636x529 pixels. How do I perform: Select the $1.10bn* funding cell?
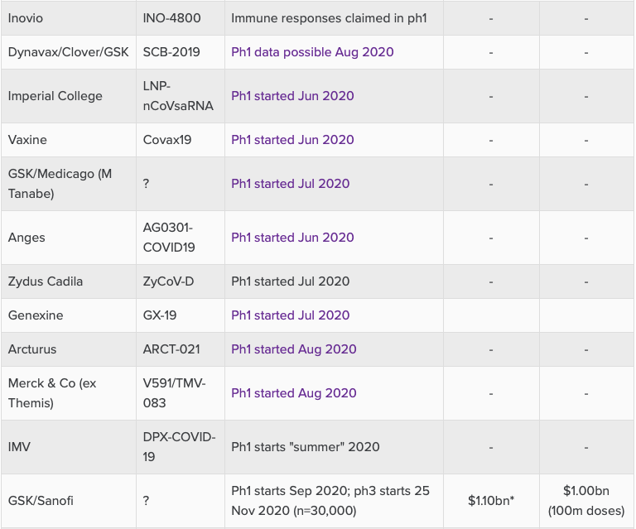coord(490,501)
